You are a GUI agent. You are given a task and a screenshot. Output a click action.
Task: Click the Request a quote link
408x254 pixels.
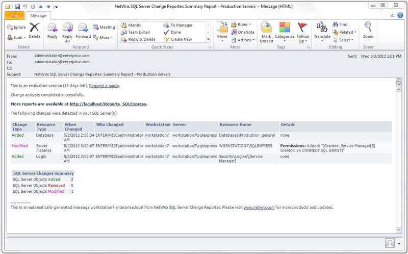104,86
